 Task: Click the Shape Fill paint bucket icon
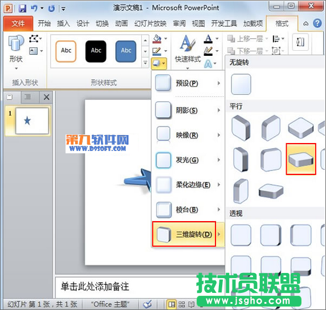157,39
